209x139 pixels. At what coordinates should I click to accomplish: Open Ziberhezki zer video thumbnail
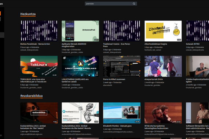(x=163, y=31)
